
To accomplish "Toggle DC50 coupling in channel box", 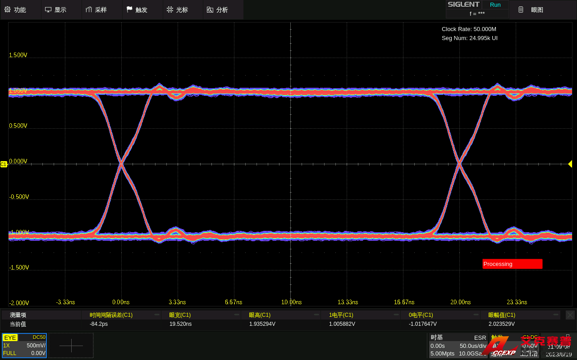I will click(x=39, y=337).
